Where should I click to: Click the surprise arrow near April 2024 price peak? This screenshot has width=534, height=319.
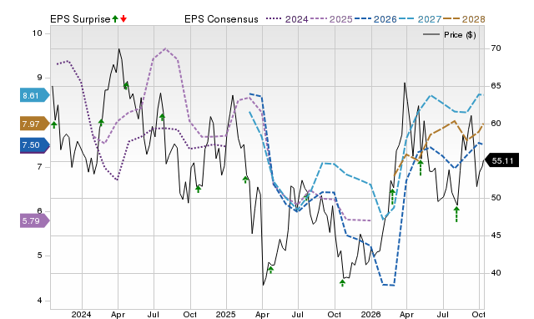point(126,85)
